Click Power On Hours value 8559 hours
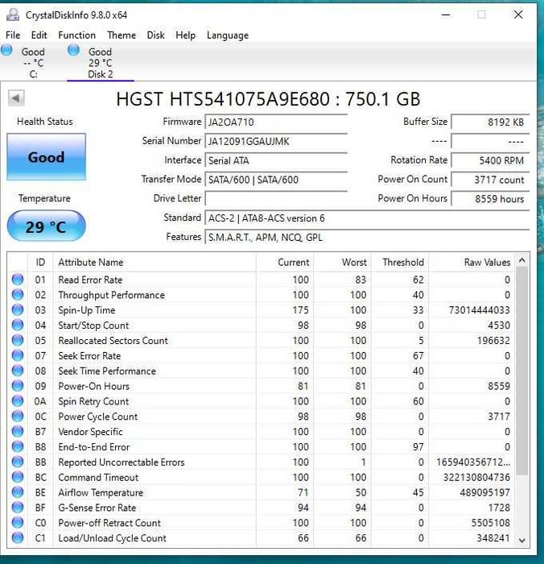The width and height of the screenshot is (544, 564). point(490,198)
